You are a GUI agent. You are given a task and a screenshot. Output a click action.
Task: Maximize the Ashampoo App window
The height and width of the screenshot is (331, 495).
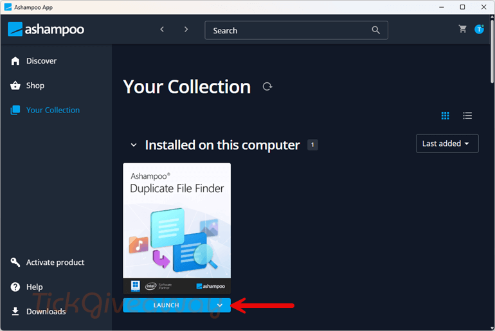click(462, 7)
